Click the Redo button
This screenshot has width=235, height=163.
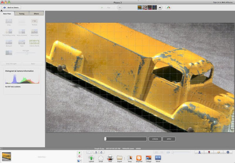(33, 64)
